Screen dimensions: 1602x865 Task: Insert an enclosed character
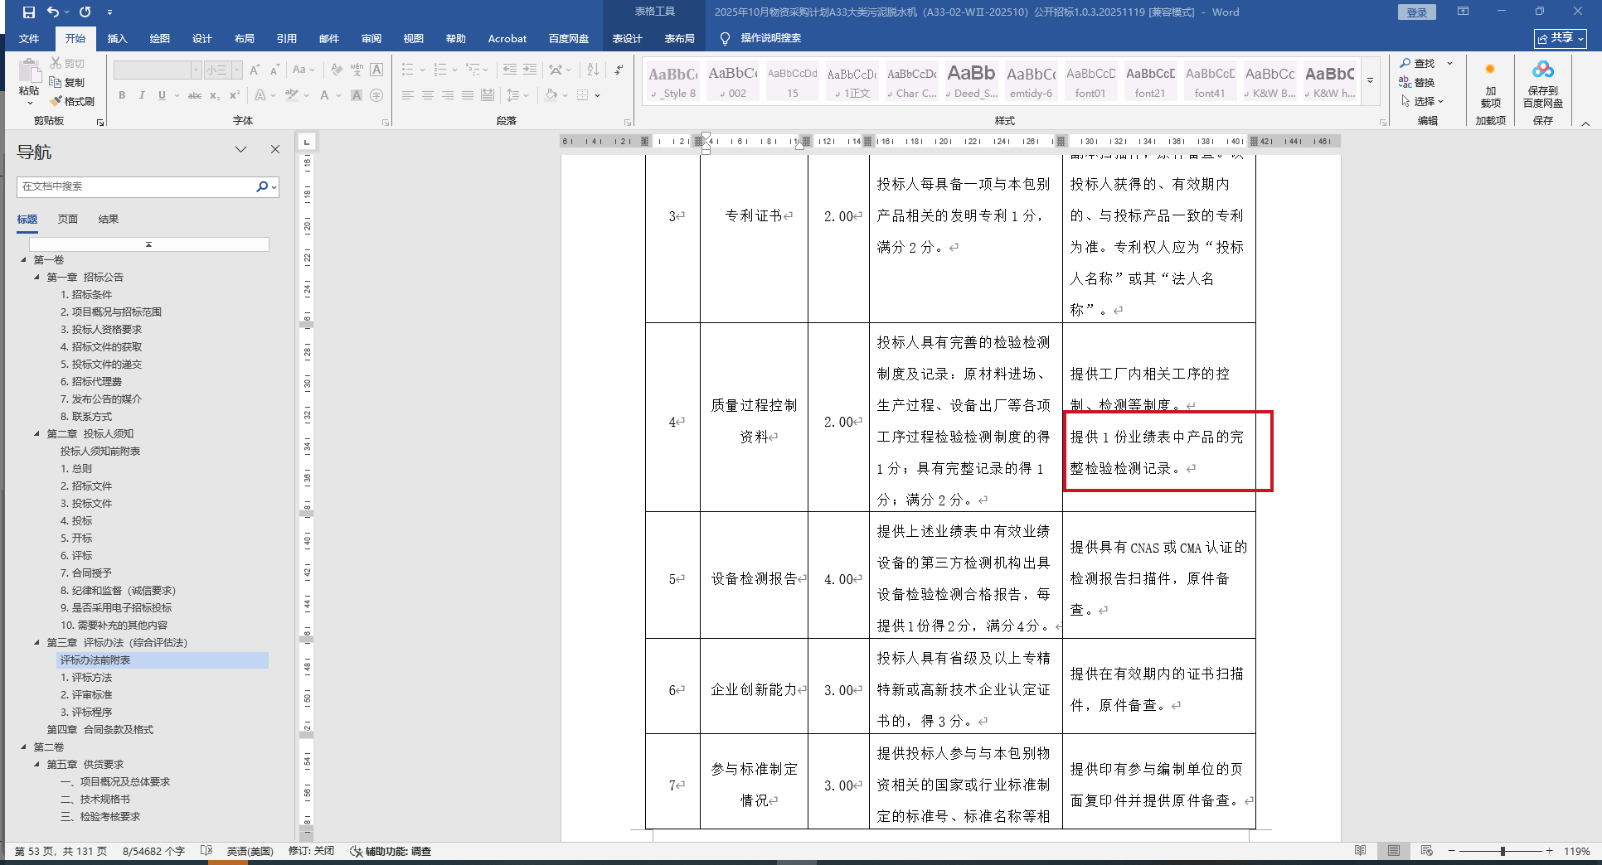click(376, 95)
